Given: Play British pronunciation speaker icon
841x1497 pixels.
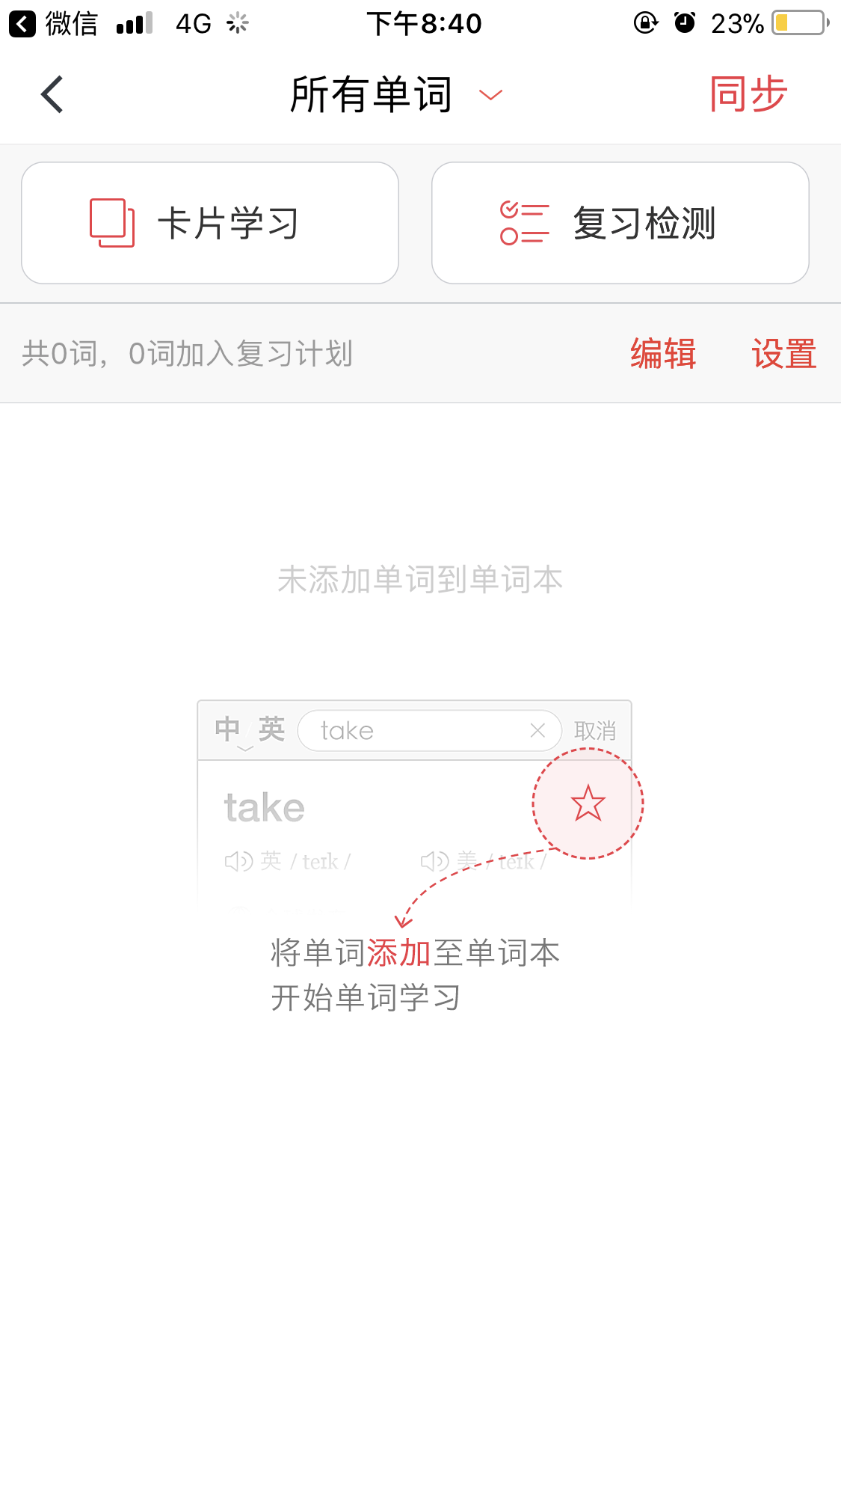Looking at the screenshot, I should tap(238, 861).
